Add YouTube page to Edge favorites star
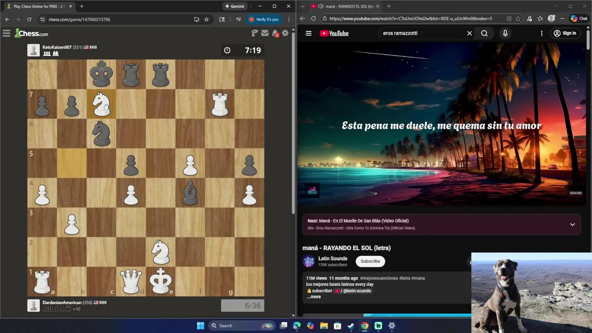This screenshot has width=592, height=333. pos(518,18)
